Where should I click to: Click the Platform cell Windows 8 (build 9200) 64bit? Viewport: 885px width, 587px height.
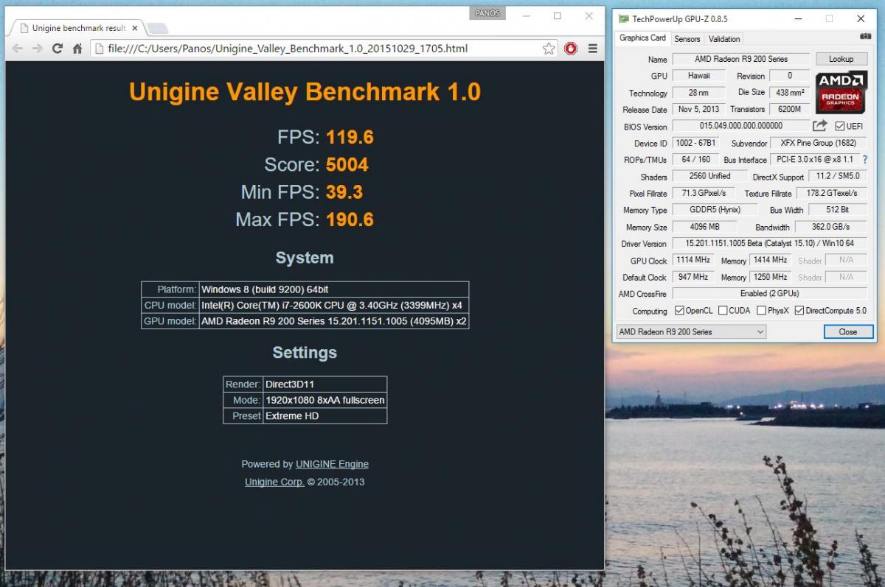point(333,289)
